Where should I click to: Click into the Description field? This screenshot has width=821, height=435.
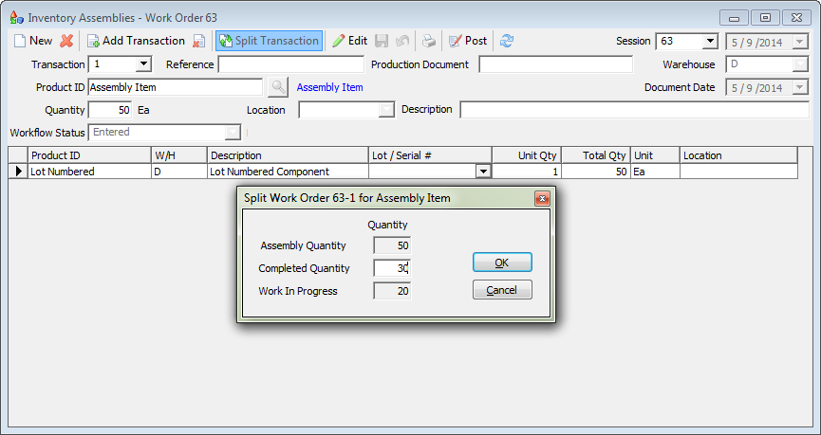point(635,110)
